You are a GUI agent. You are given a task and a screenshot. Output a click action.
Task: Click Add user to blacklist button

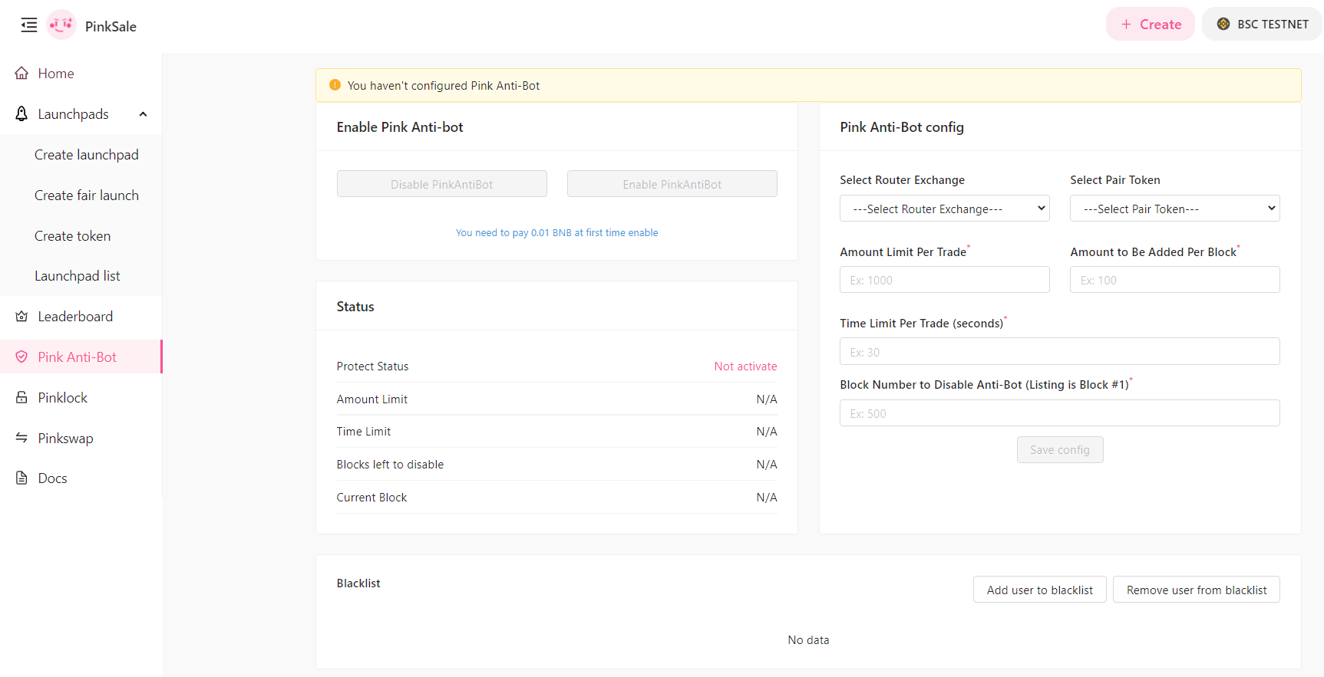click(x=1039, y=590)
